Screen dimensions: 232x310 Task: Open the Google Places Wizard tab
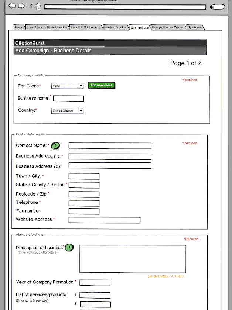point(168,27)
